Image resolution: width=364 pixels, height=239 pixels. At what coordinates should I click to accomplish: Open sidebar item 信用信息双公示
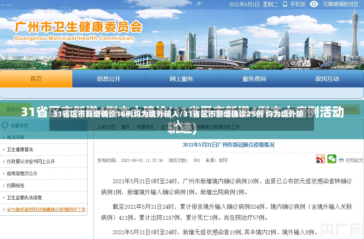tap(22, 173)
